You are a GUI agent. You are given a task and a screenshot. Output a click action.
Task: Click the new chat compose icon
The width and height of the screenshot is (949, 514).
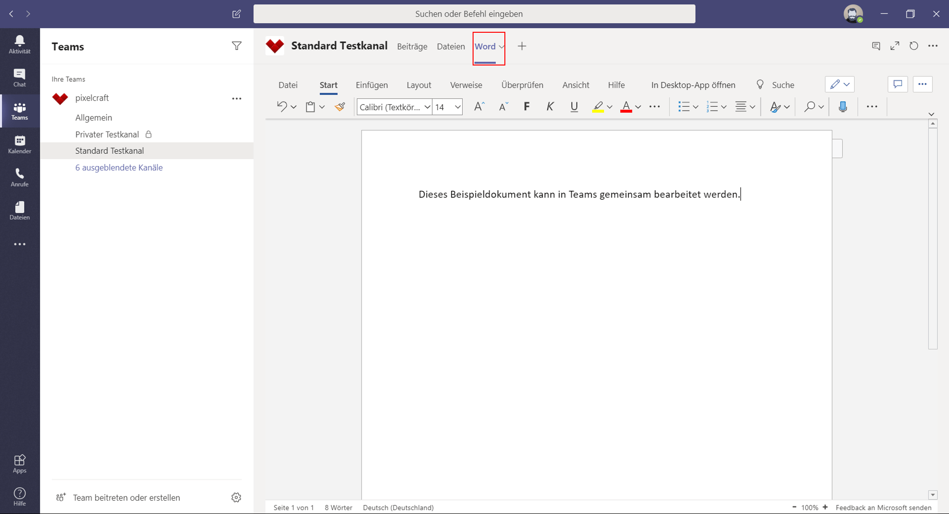coord(236,14)
